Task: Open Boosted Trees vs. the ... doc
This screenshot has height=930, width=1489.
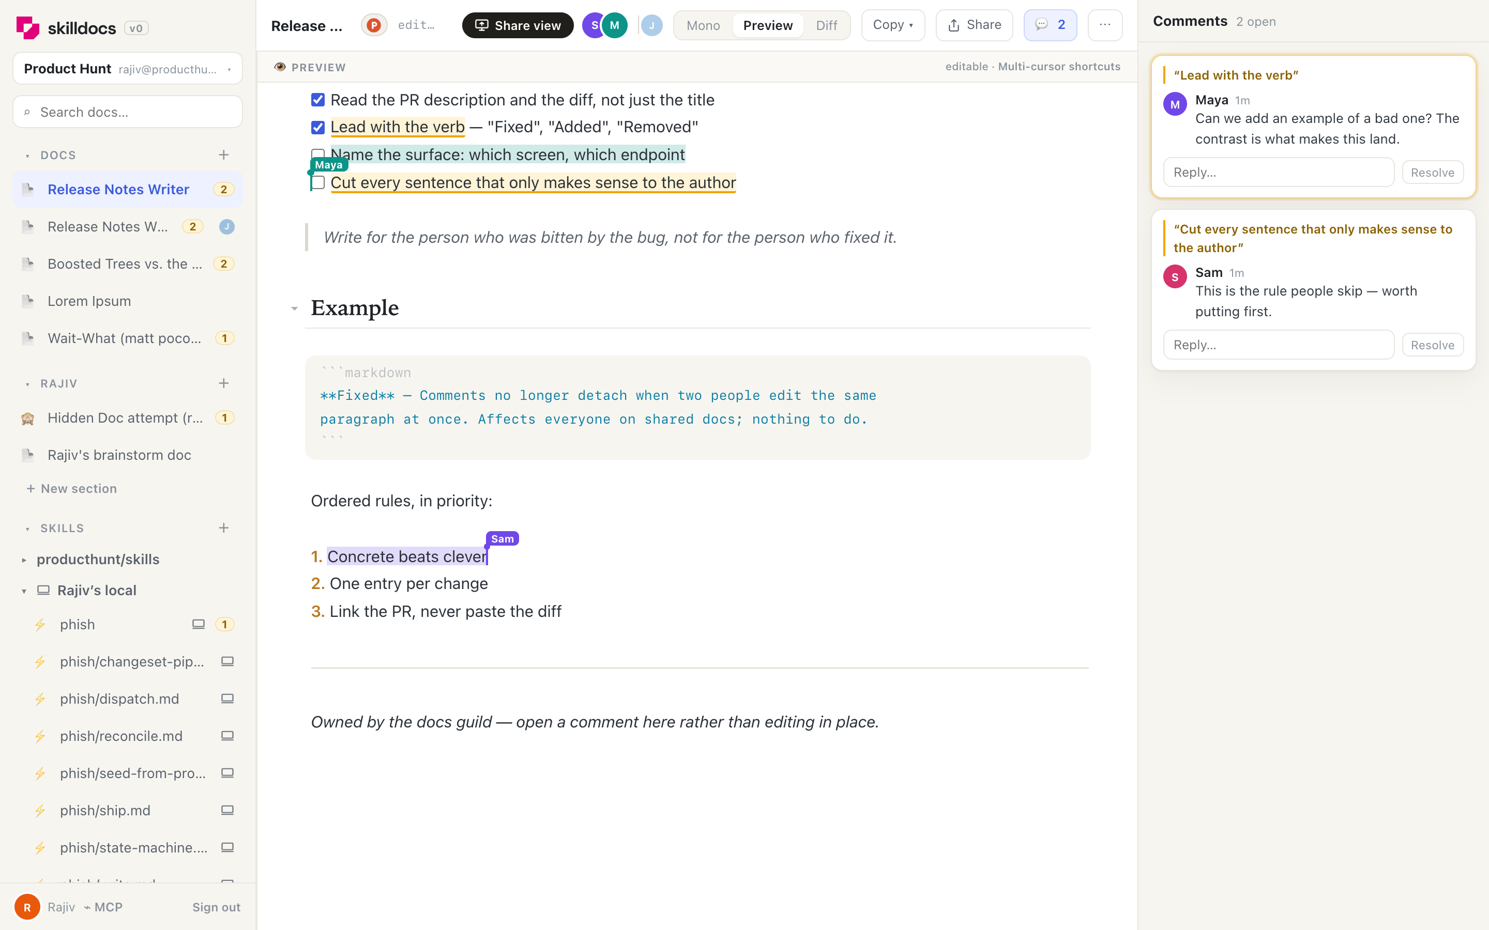Action: pyautogui.click(x=128, y=264)
